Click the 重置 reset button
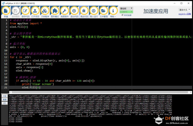This screenshot has width=193, height=126. 5,100
